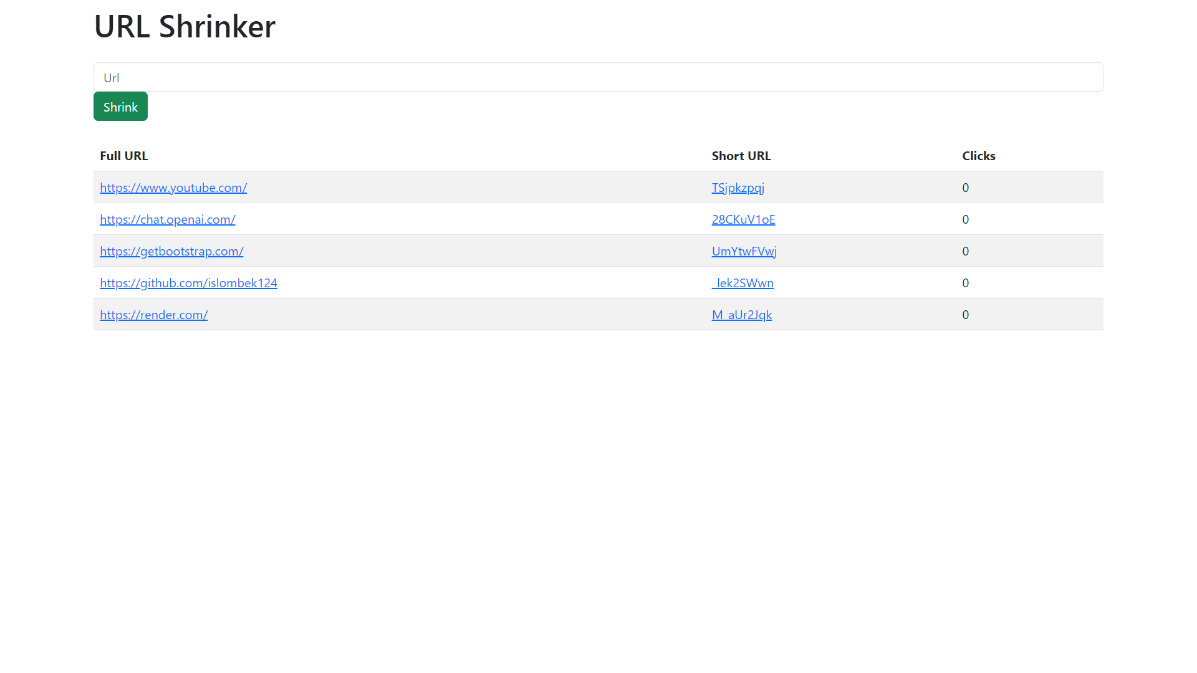Open the github.com/islombek124 link
Screen dimensions: 1197x673
(188, 283)
